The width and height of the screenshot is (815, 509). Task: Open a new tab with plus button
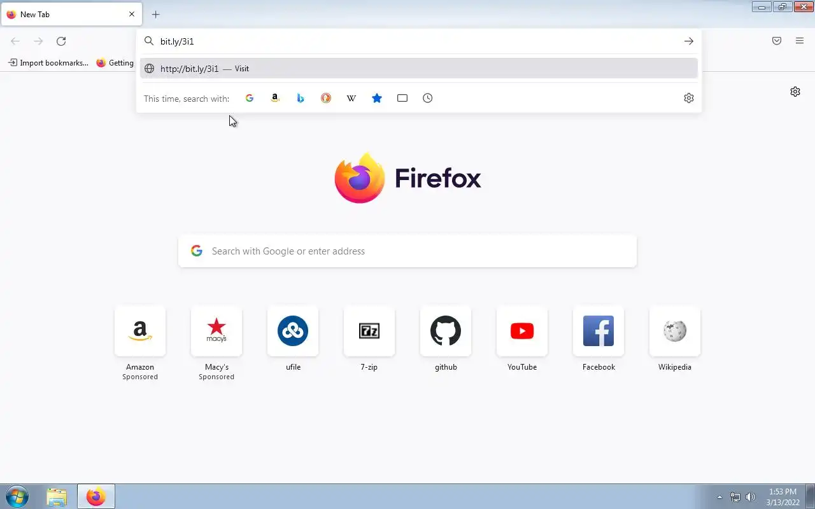click(x=155, y=15)
